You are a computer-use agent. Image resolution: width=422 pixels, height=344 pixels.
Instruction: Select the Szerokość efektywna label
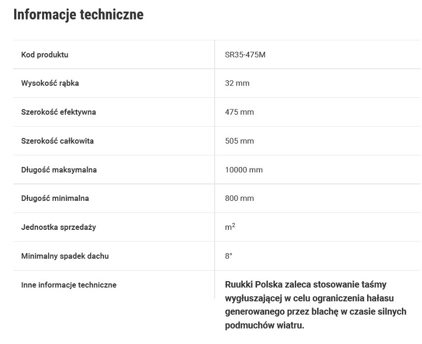pyautogui.click(x=59, y=112)
